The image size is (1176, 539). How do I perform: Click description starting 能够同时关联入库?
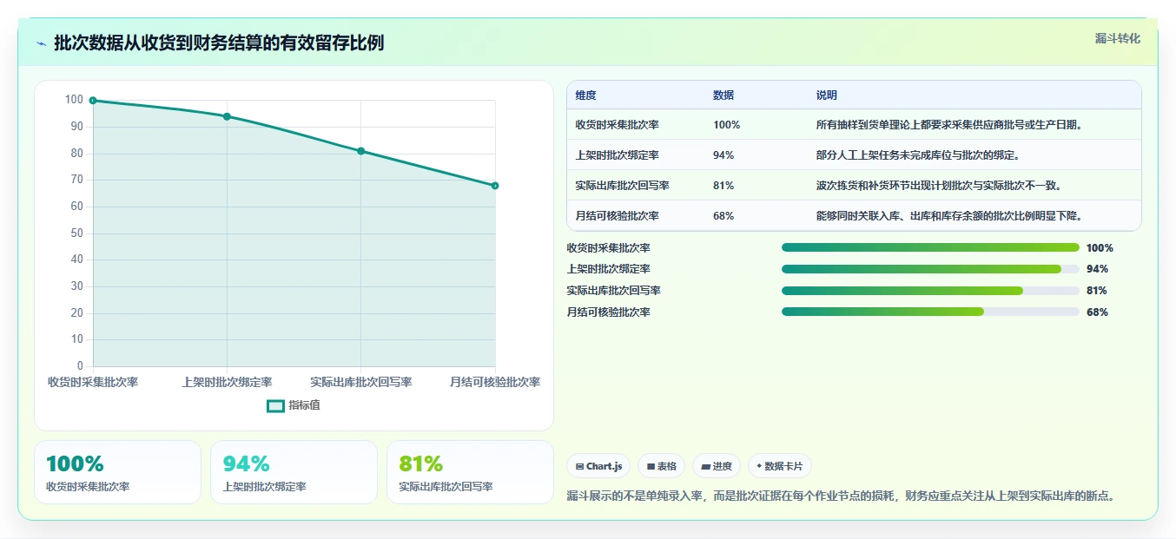pos(951,216)
